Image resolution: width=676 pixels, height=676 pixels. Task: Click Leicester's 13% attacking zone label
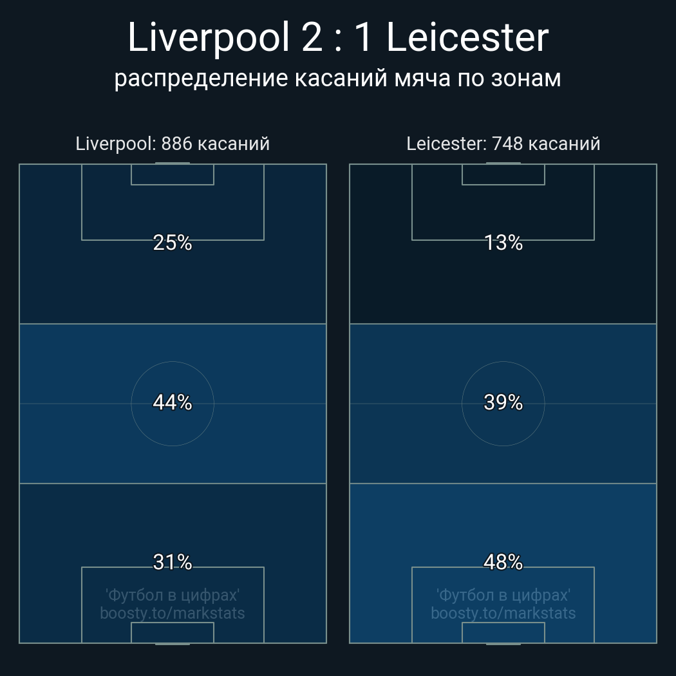click(x=503, y=243)
